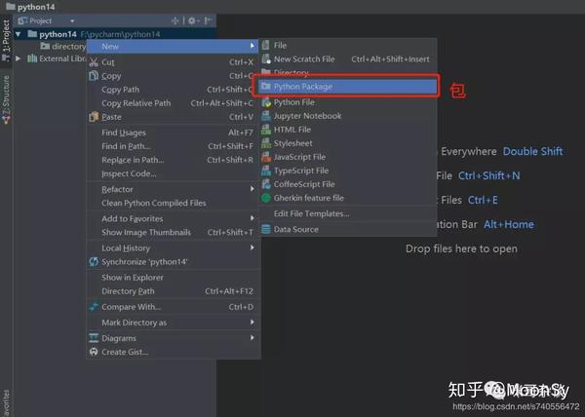Click the Double Shift shortcut link
Viewport: 585px width, 417px height.
(x=532, y=151)
